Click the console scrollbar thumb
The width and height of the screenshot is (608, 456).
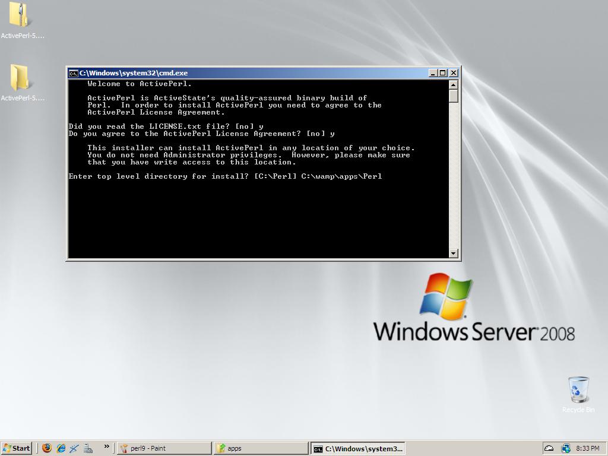coord(454,96)
